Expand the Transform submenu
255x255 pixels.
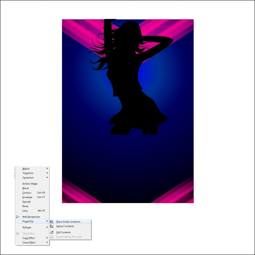(x=28, y=173)
